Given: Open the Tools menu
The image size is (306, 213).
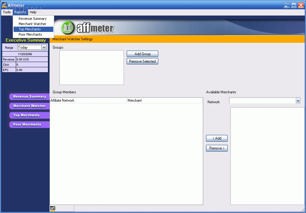Looking at the screenshot, I should tap(7, 12).
